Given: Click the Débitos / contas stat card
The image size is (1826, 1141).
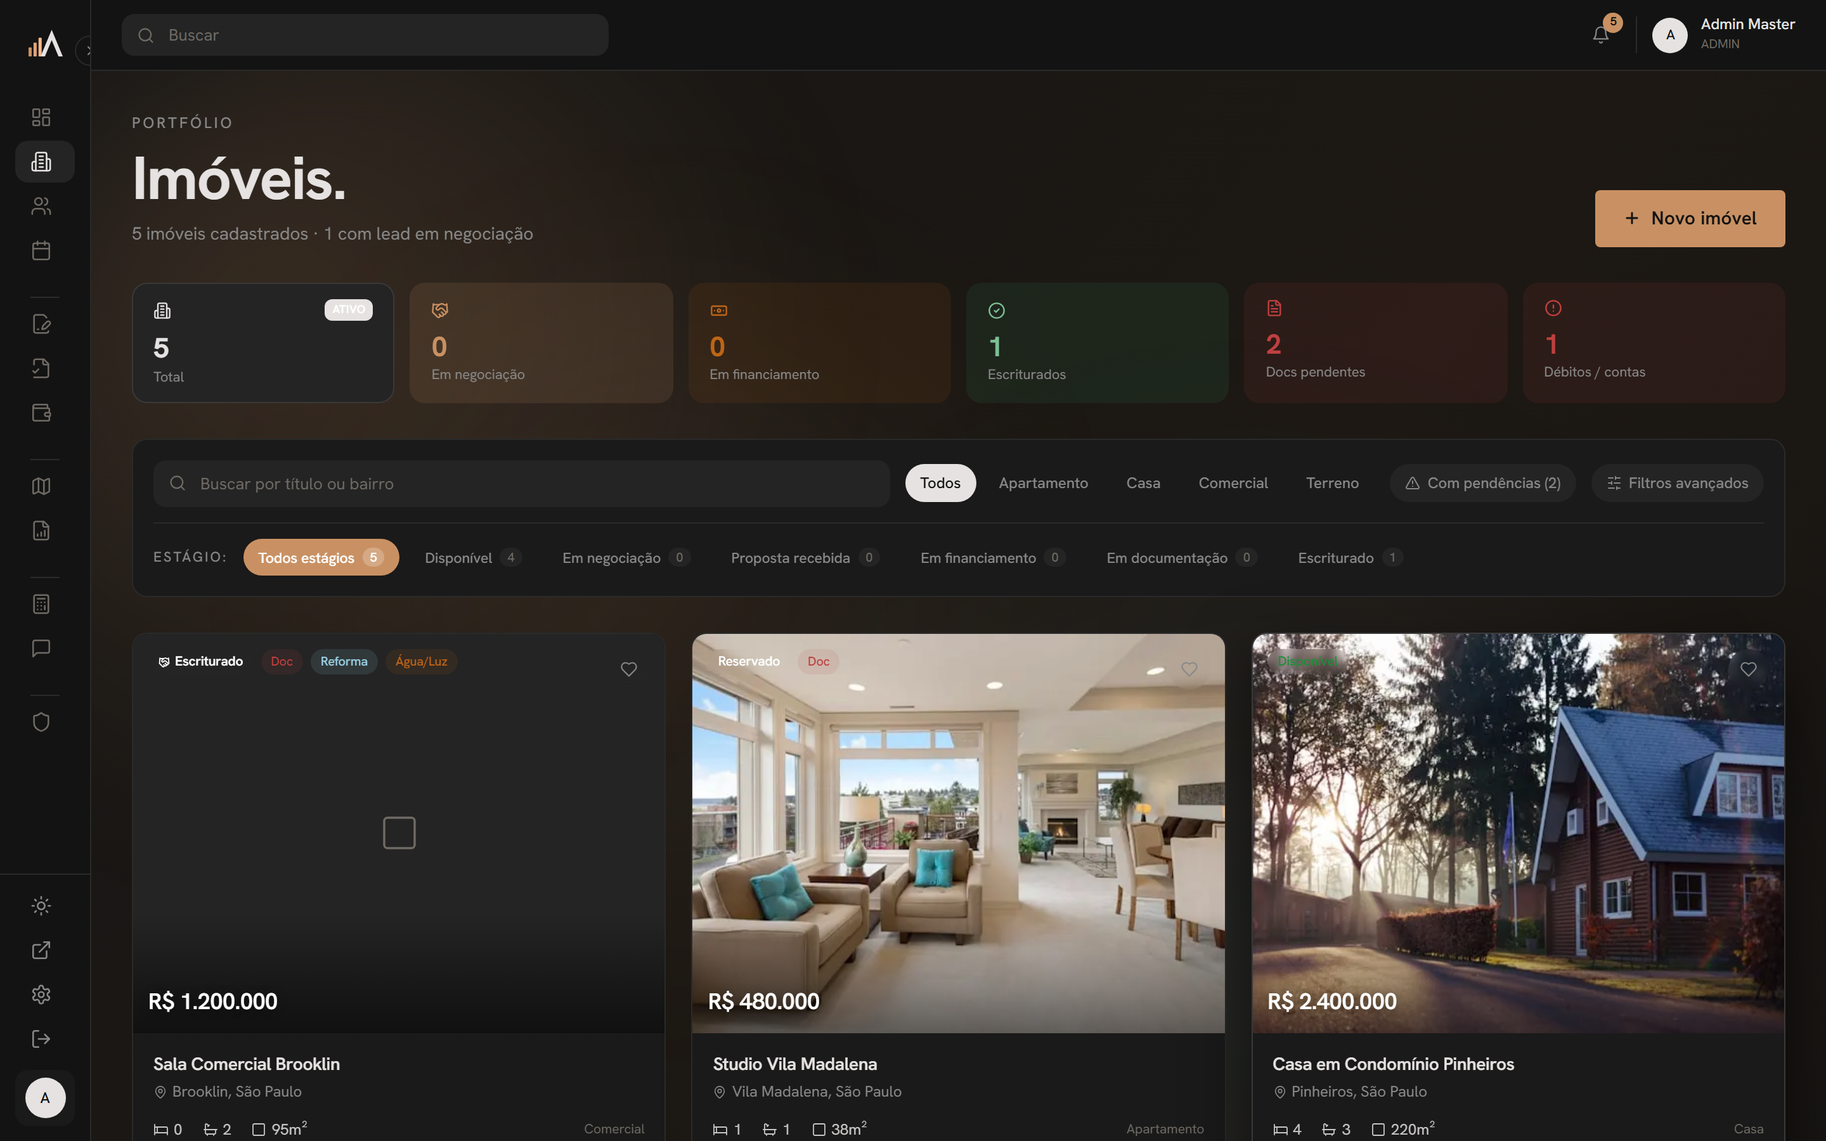Looking at the screenshot, I should 1654,342.
